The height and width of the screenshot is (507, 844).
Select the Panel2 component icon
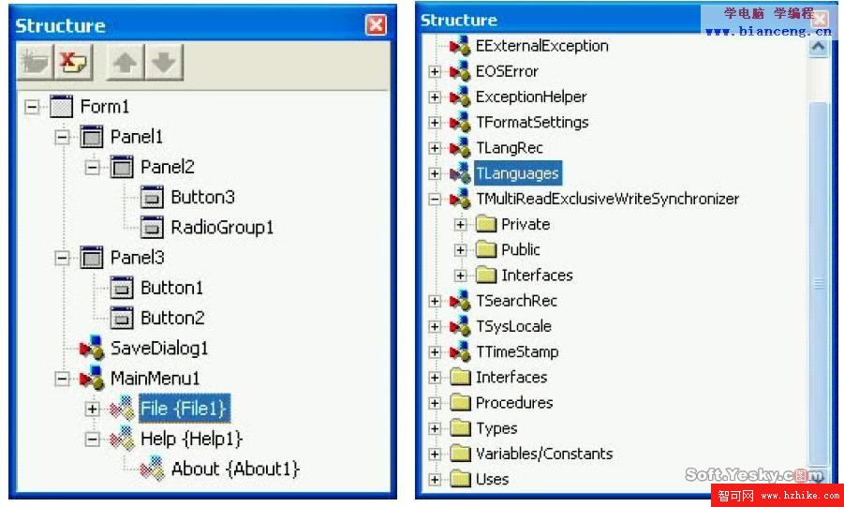[x=122, y=167]
